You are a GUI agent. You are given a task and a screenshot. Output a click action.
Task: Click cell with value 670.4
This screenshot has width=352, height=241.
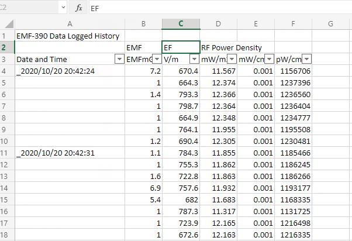181,71
